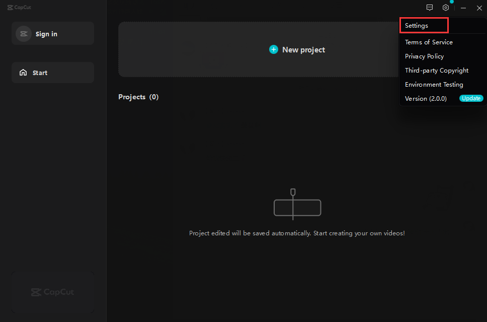
Task: Click the CapCut banner at sidebar bottom
Action: [53, 292]
